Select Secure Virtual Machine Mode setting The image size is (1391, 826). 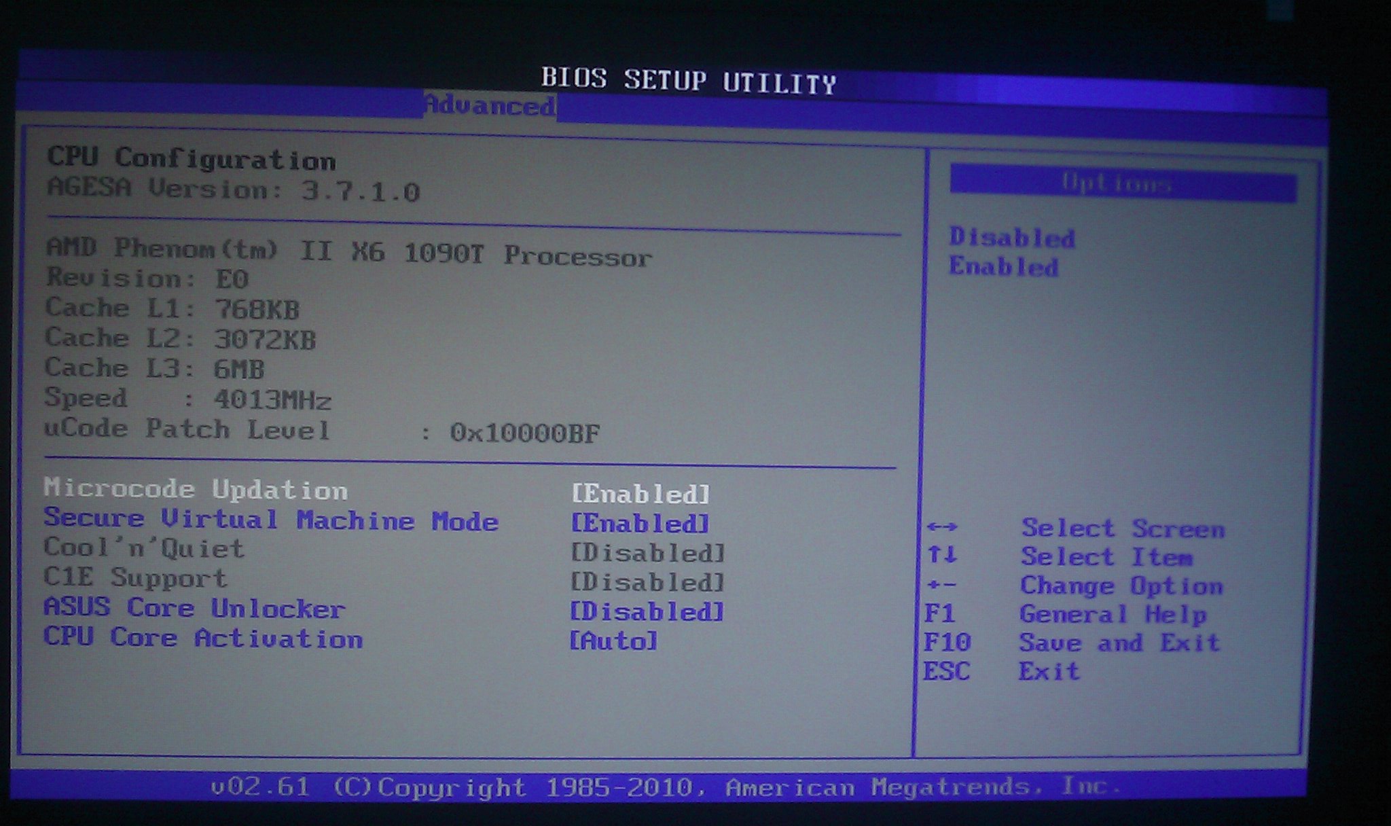271,520
